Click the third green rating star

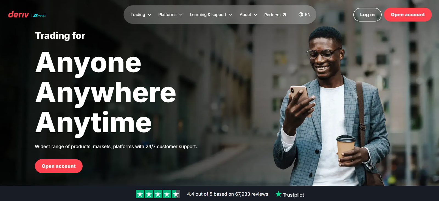click(158, 194)
